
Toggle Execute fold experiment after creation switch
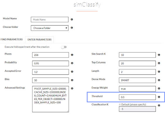[64, 47]
